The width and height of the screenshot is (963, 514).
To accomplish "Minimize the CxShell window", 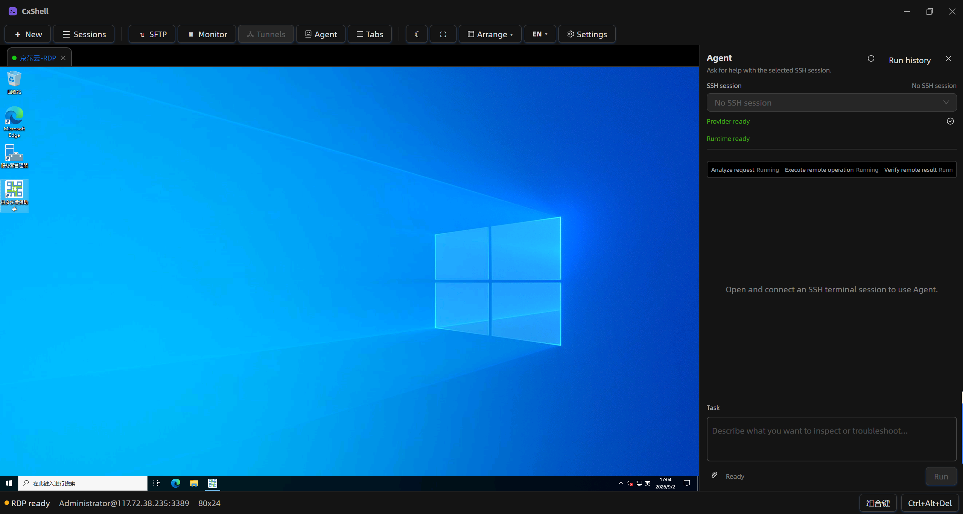I will point(907,12).
